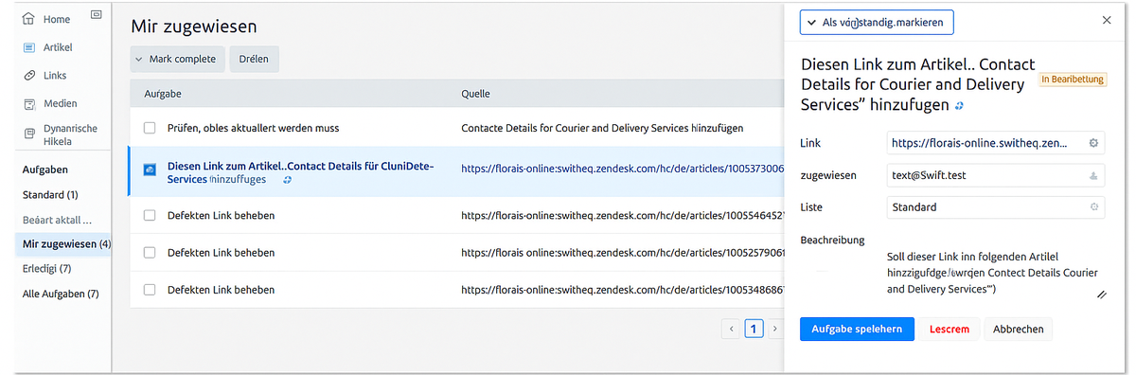This screenshot has width=1136, height=375.
Task: Untick the checkbox of the selected 'Diesen Link zum Artikel' row
Action: pyautogui.click(x=150, y=170)
